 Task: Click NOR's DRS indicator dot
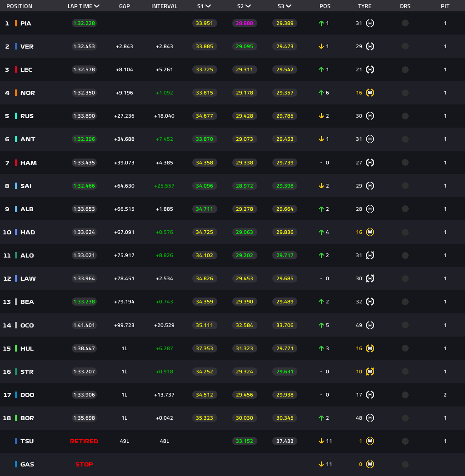tap(405, 93)
